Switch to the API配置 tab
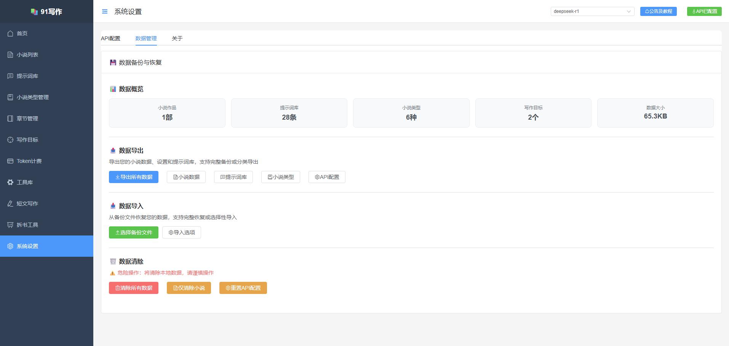Viewport: 729px width, 346px height. (x=110, y=38)
